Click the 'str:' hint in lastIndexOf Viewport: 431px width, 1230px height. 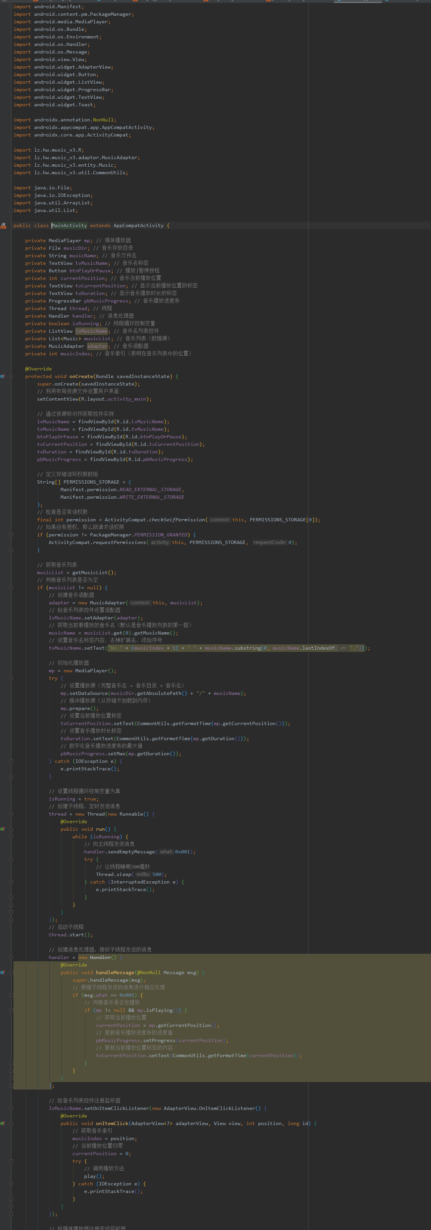coord(343,648)
